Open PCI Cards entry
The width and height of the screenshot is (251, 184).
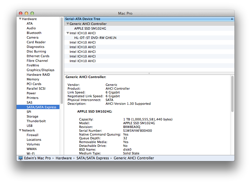(34, 84)
